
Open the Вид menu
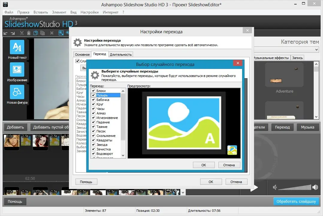73,12
